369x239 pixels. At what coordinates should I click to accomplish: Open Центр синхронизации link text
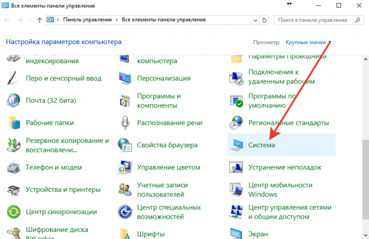coord(61,212)
